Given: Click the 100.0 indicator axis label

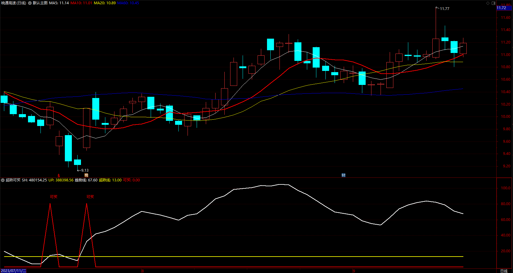Looking at the screenshot, I should [x=506, y=188].
